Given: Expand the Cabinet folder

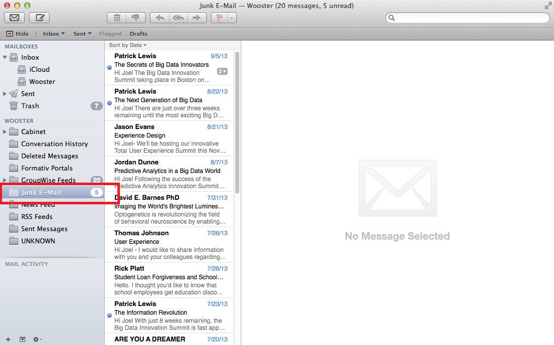Looking at the screenshot, I should pyautogui.click(x=5, y=132).
